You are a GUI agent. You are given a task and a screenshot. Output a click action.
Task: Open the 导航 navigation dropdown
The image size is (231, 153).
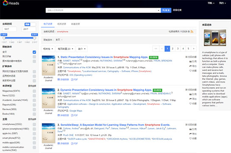click(211, 3)
